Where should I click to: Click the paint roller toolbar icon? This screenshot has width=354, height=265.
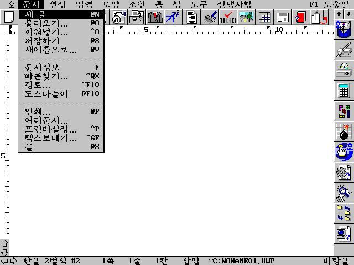tap(210, 17)
